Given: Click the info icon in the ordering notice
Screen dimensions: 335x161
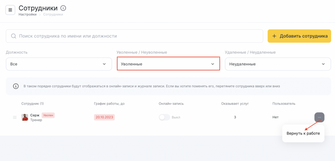Looking at the screenshot, I should [x=16, y=86].
